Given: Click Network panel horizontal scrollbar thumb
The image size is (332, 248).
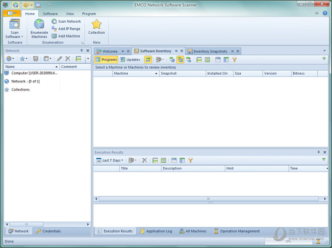Looking at the screenshot, I should (27, 224).
